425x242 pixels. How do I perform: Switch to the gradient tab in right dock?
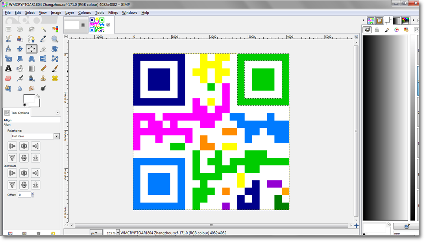point(397,20)
